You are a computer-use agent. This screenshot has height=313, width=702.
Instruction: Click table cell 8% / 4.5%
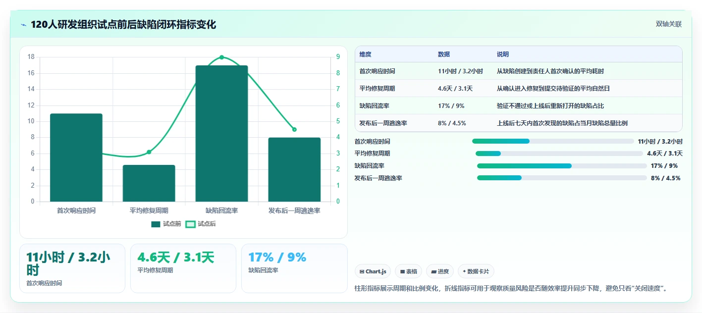pyautogui.click(x=452, y=123)
